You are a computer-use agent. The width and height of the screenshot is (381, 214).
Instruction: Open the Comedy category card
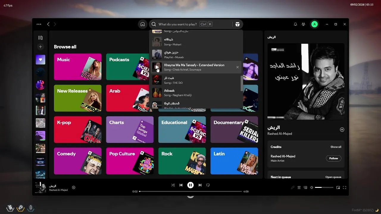coord(78,161)
